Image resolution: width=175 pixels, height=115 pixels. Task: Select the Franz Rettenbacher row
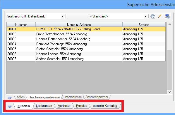[x=86, y=34]
